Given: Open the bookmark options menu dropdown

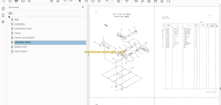Looking at the screenshot, I should click(11, 13).
